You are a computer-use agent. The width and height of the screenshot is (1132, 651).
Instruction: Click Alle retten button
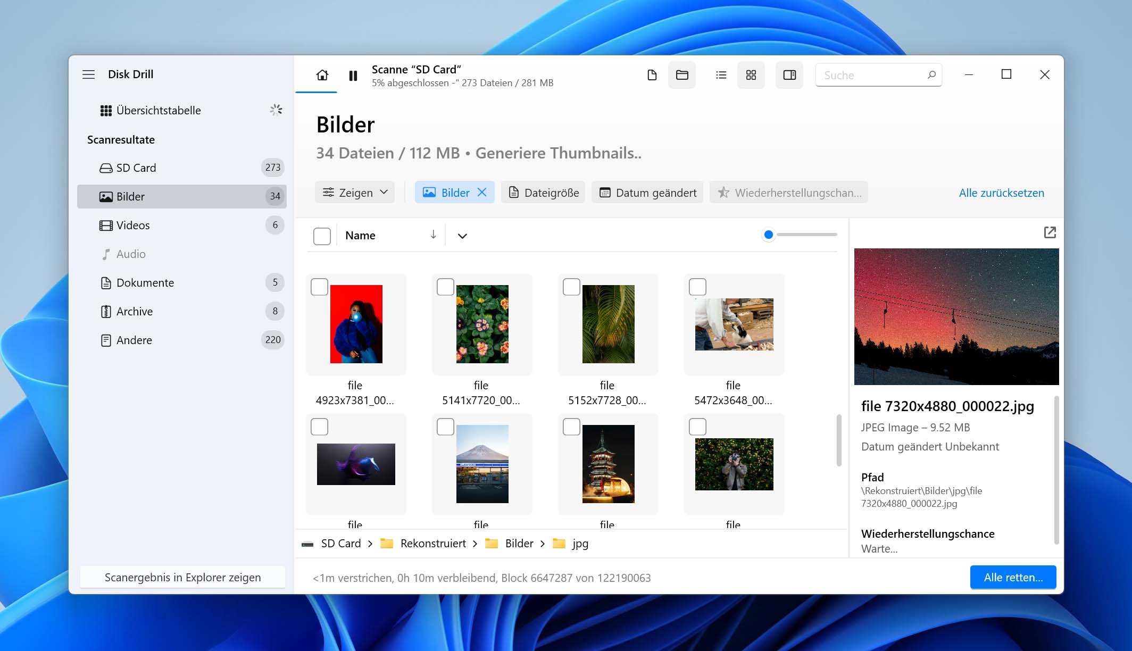click(x=1013, y=577)
